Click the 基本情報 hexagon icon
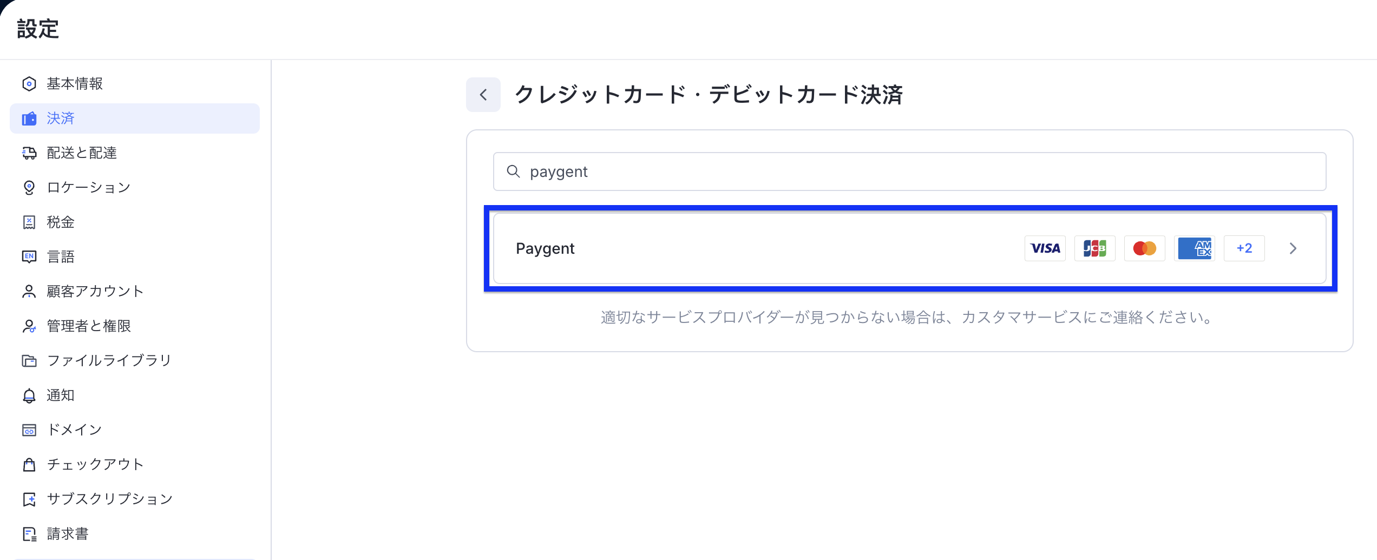1377x560 pixels. click(x=29, y=84)
